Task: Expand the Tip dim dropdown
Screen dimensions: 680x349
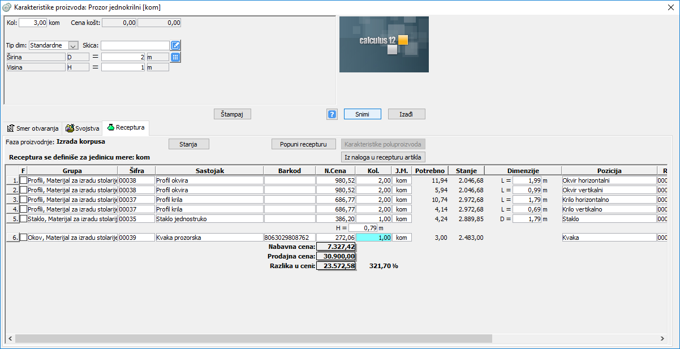Action: tap(73, 45)
